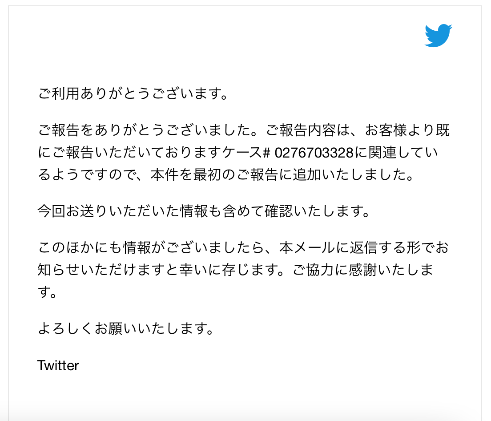Click the blue Twitter bird logo
Viewport: 491px width, 421px height.
click(438, 36)
